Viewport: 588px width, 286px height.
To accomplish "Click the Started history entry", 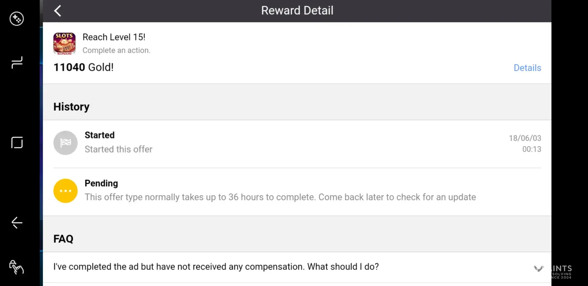I will click(100, 135).
